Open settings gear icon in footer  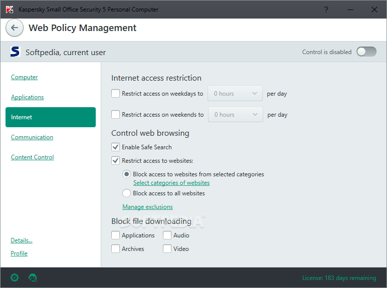pyautogui.click(x=15, y=277)
